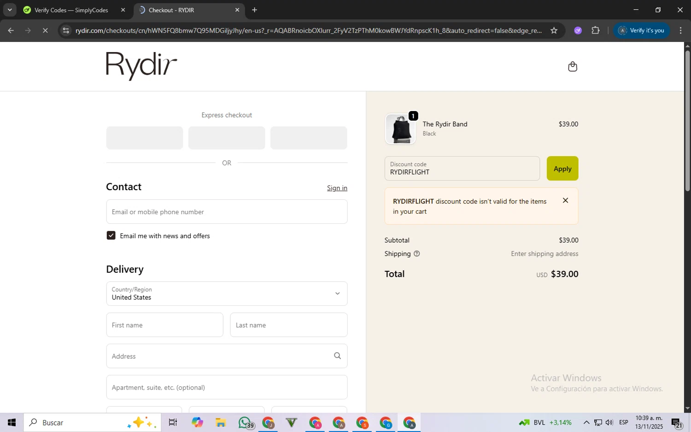Viewport: 691px width, 432px height.
Task: Click the browser URL address bar
Action: (x=309, y=30)
